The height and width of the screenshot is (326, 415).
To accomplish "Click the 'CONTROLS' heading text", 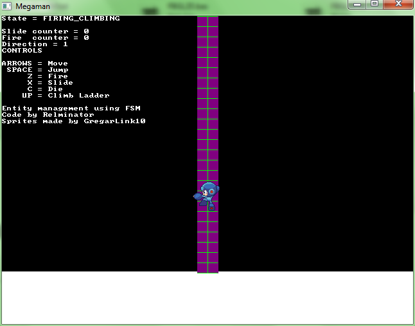I will (x=22, y=50).
